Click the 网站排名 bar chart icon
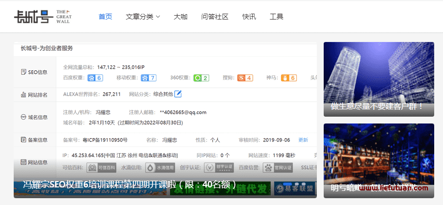The width and height of the screenshot is (443, 205). pyautogui.click(x=24, y=95)
